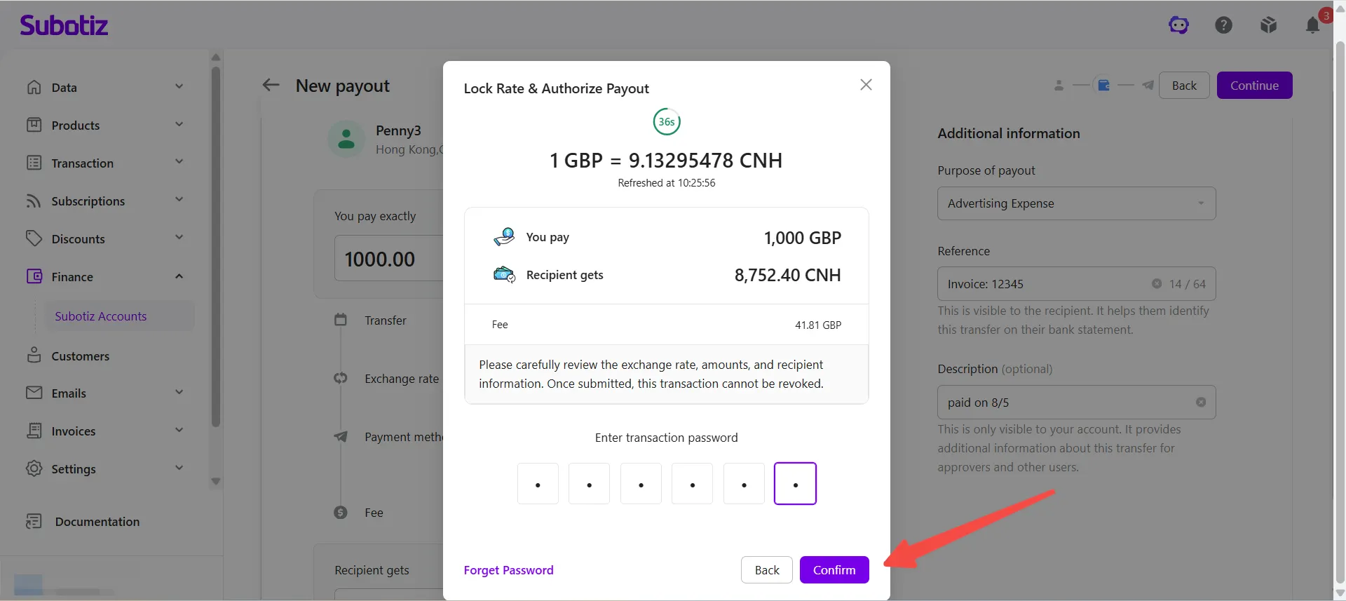
Task: Open the Documentation sidebar item
Action: [x=97, y=522]
